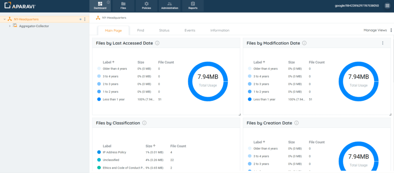The width and height of the screenshot is (394, 173).
Task: Select 'Older than 4 years' in Creation Date
Action: click(x=265, y=149)
